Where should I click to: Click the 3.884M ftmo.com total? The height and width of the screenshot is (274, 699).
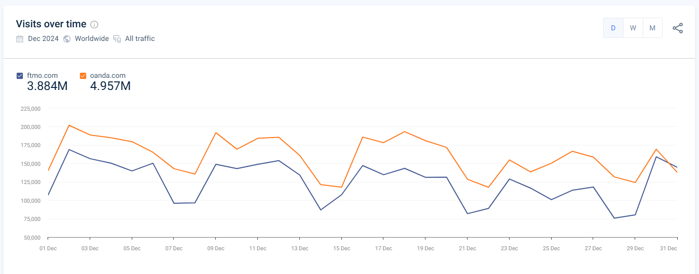click(x=47, y=86)
